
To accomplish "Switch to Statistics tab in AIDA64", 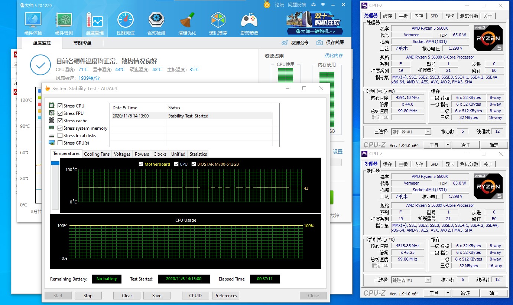I will [198, 154].
